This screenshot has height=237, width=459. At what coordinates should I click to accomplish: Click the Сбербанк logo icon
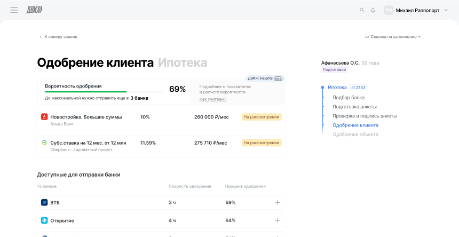coord(44,143)
